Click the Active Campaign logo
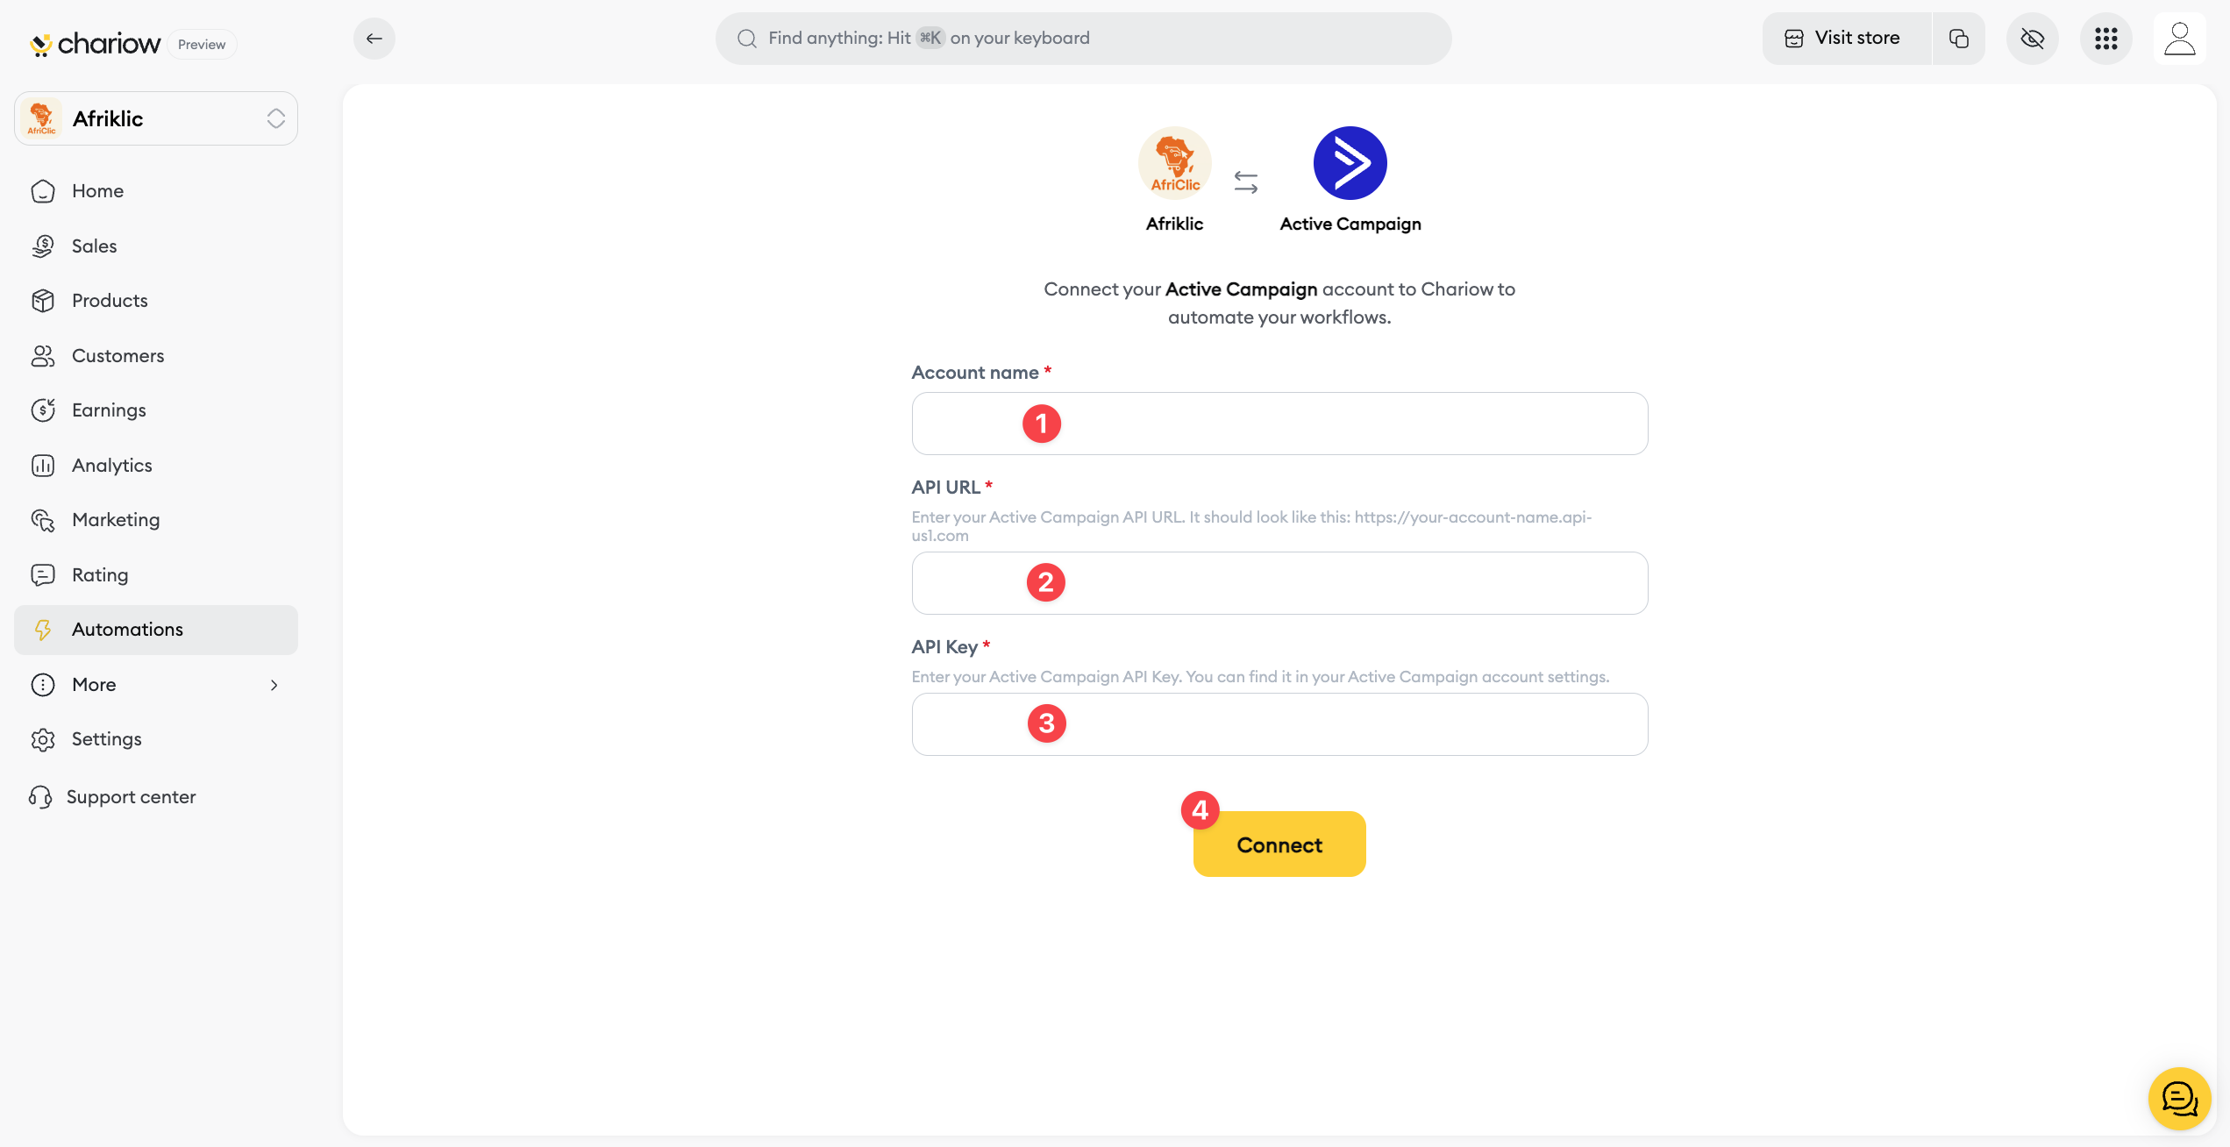2230x1147 pixels. (x=1350, y=163)
